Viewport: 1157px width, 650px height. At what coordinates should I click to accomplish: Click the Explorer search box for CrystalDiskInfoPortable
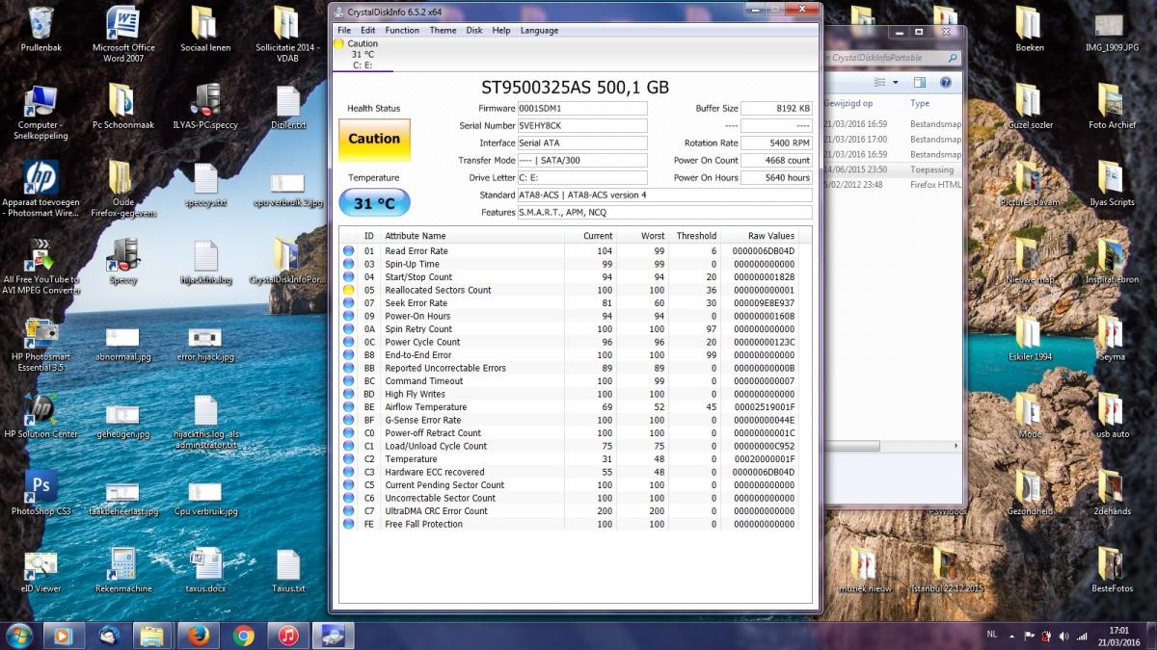[893, 57]
